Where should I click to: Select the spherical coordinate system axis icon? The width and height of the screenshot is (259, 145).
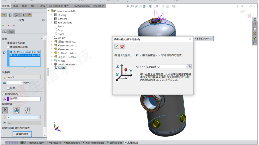coord(28,110)
